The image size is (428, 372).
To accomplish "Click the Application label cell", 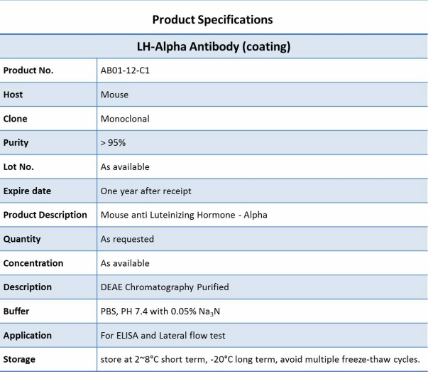I will coord(48,335).
